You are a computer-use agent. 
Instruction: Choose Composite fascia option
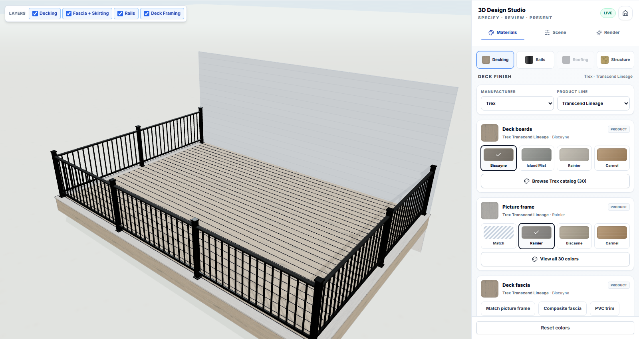pyautogui.click(x=562, y=309)
